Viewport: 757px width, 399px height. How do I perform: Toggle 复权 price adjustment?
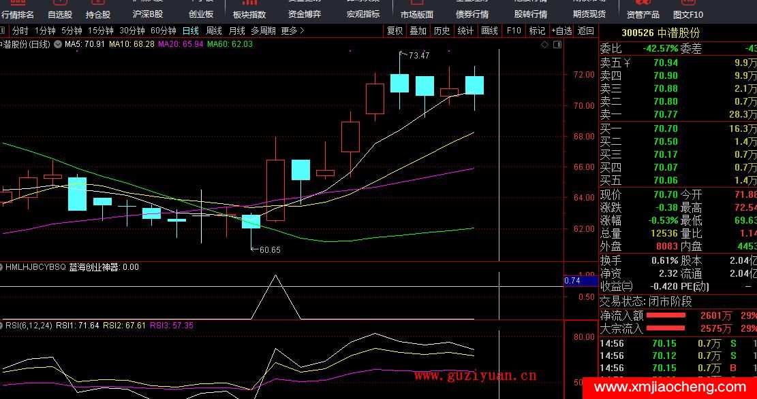click(x=395, y=31)
